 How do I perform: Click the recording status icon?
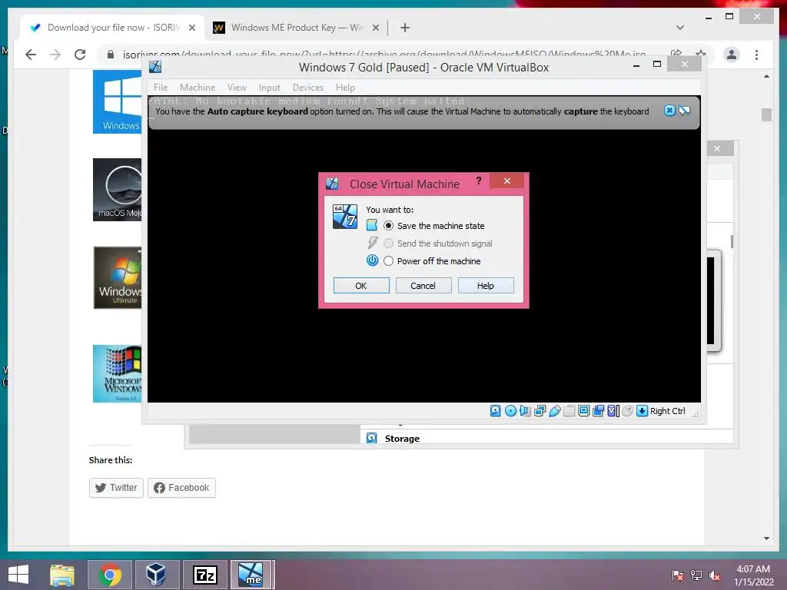[x=598, y=411]
